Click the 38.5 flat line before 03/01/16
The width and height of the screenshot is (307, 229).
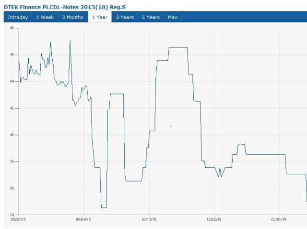pyautogui.click(x=266, y=154)
